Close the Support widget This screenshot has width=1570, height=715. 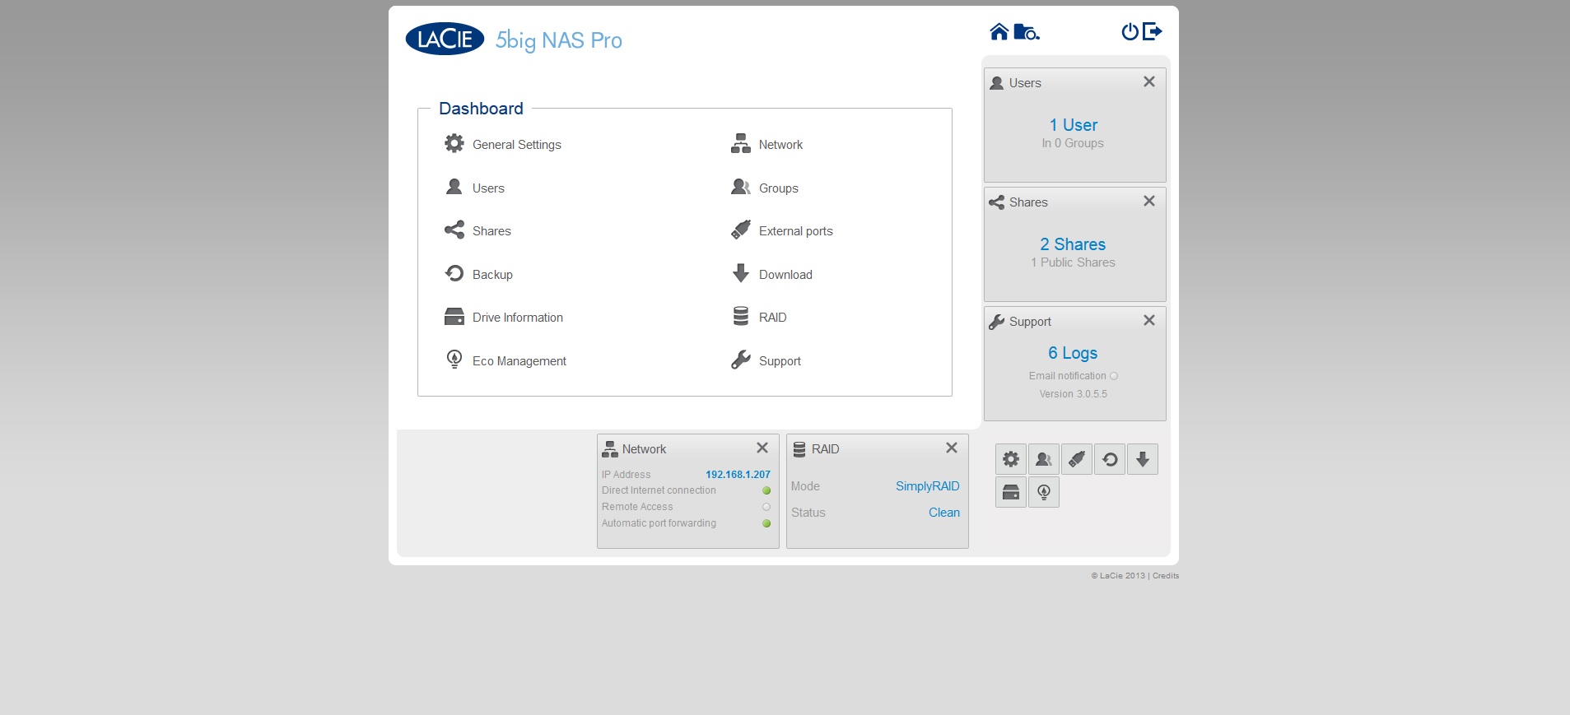point(1149,320)
